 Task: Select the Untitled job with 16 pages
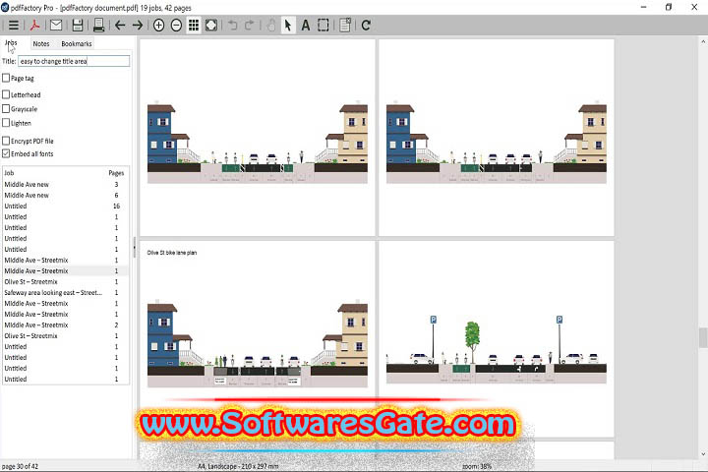click(x=66, y=206)
